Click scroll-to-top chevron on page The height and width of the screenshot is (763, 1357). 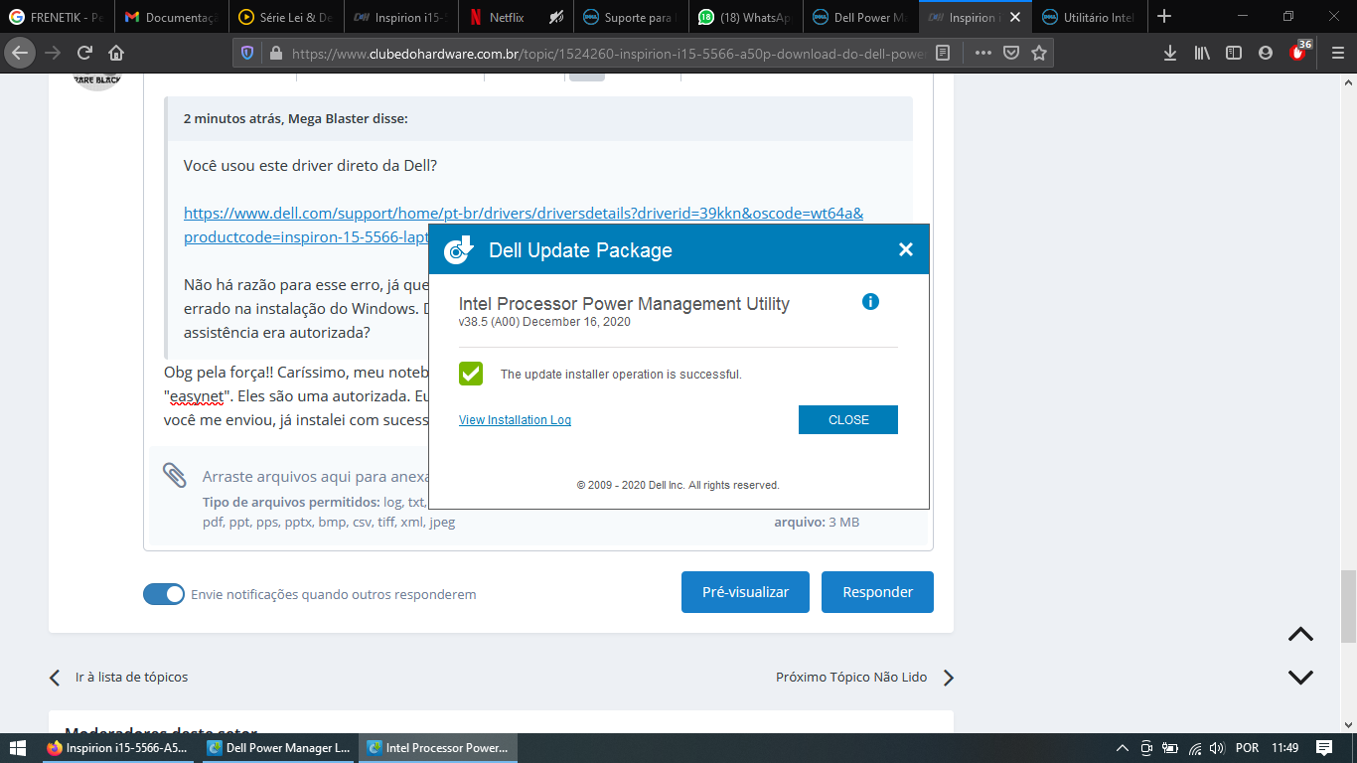[x=1300, y=634]
